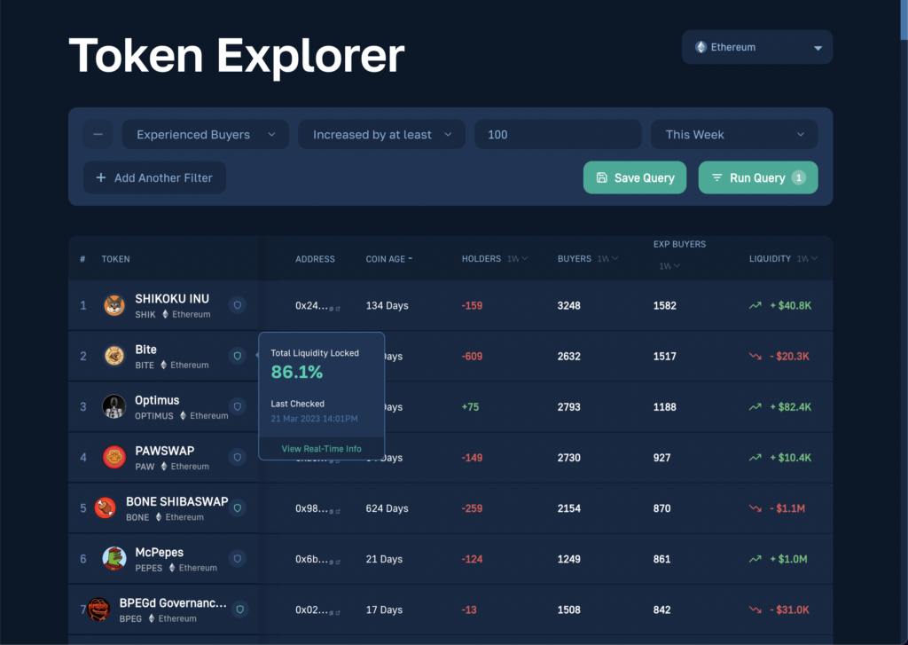Click the McPepes token logo
Image resolution: width=908 pixels, height=645 pixels.
pyautogui.click(x=114, y=559)
